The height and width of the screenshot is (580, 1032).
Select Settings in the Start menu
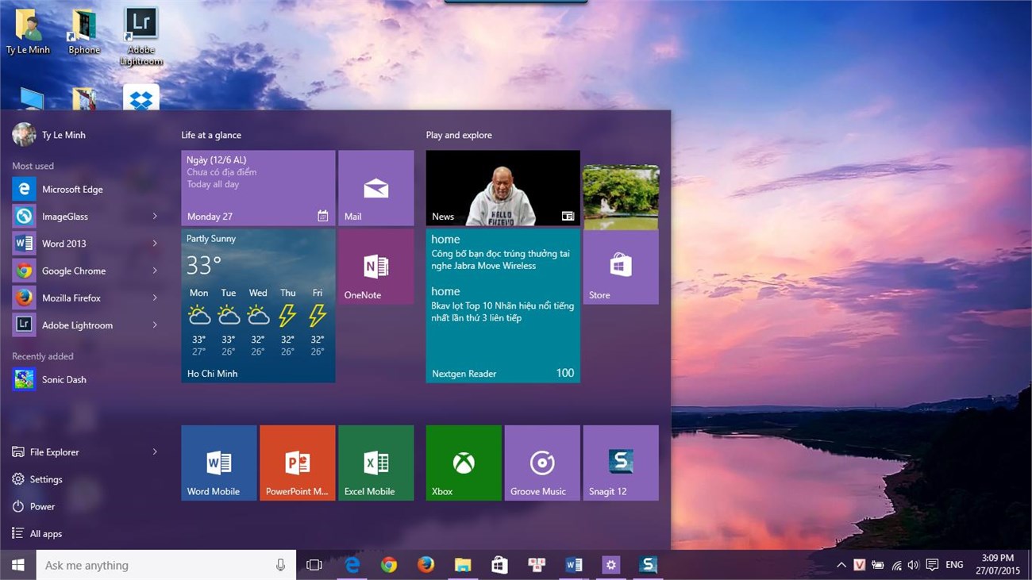pyautogui.click(x=46, y=479)
